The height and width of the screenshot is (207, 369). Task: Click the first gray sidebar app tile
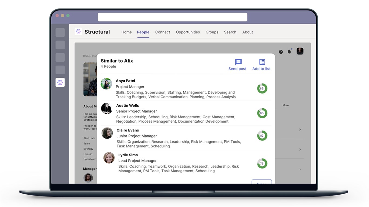point(60,33)
